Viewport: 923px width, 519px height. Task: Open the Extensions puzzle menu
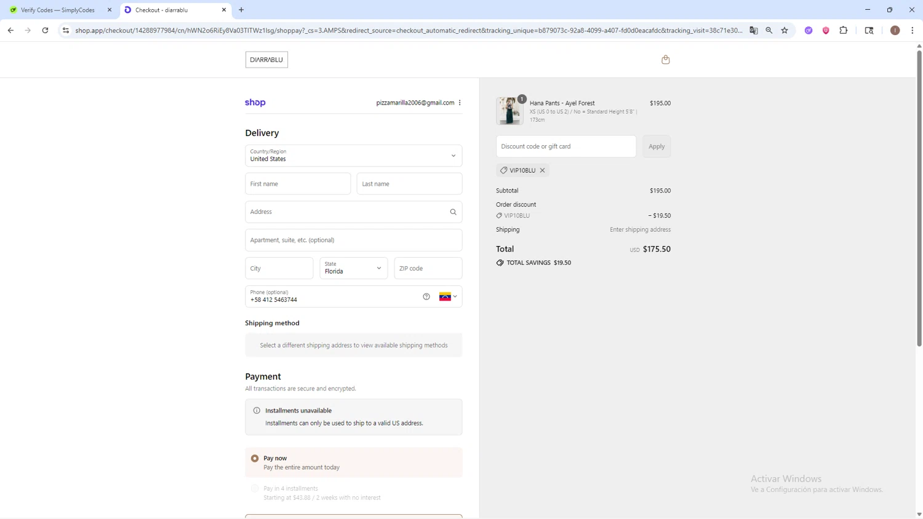[844, 30]
